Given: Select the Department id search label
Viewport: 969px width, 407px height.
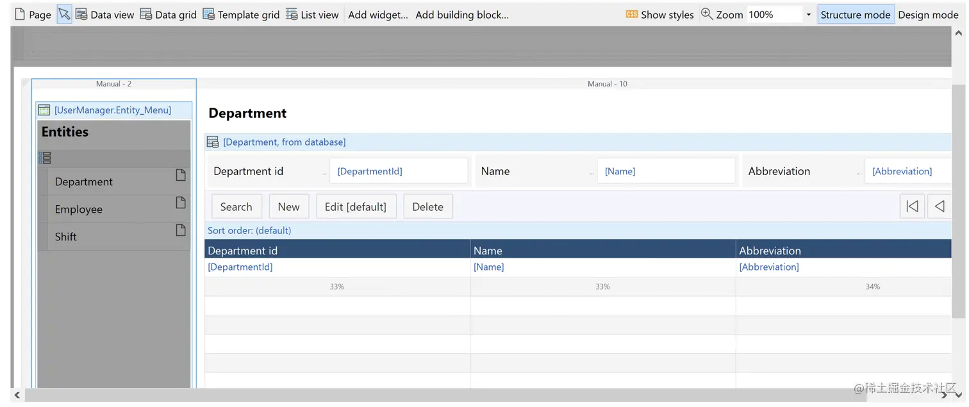Looking at the screenshot, I should 248,171.
